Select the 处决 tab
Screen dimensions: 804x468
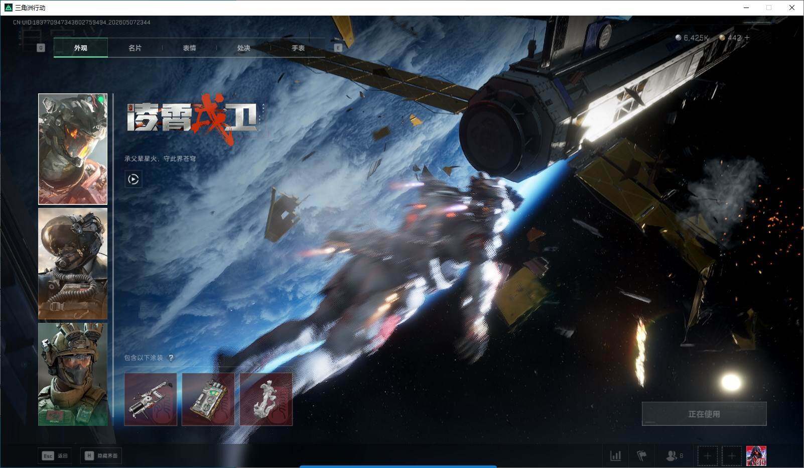click(x=243, y=48)
